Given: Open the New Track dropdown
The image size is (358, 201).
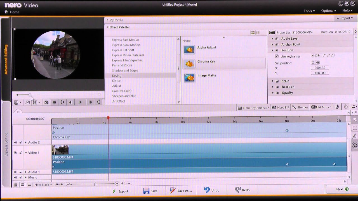Looking at the screenshot, I should coord(43,185).
